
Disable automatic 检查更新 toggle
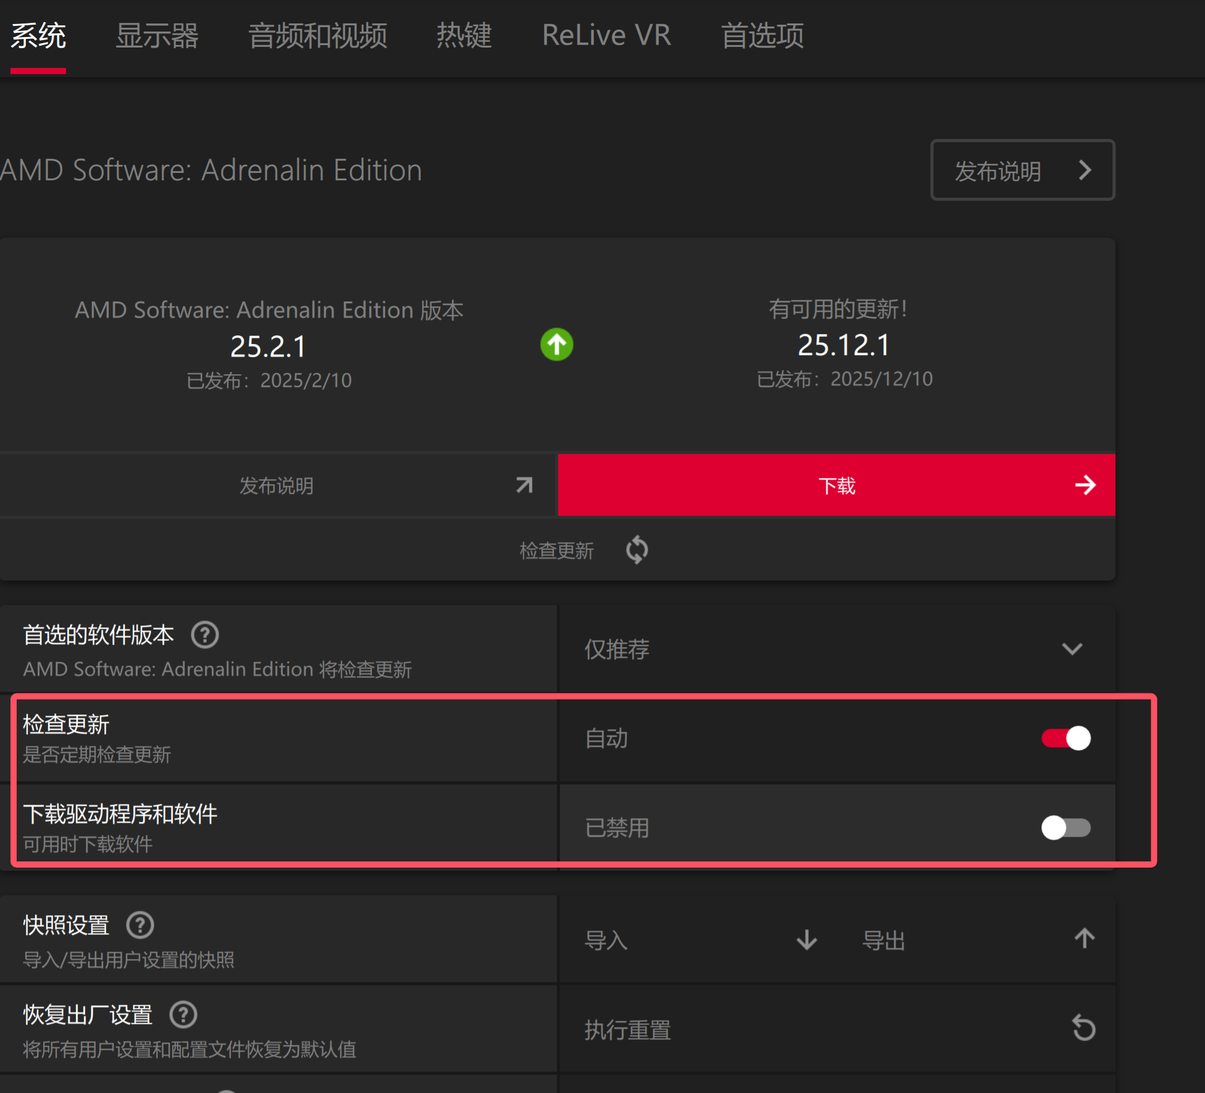[x=1066, y=739]
